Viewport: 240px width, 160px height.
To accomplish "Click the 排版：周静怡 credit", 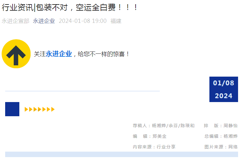I will [221, 126].
